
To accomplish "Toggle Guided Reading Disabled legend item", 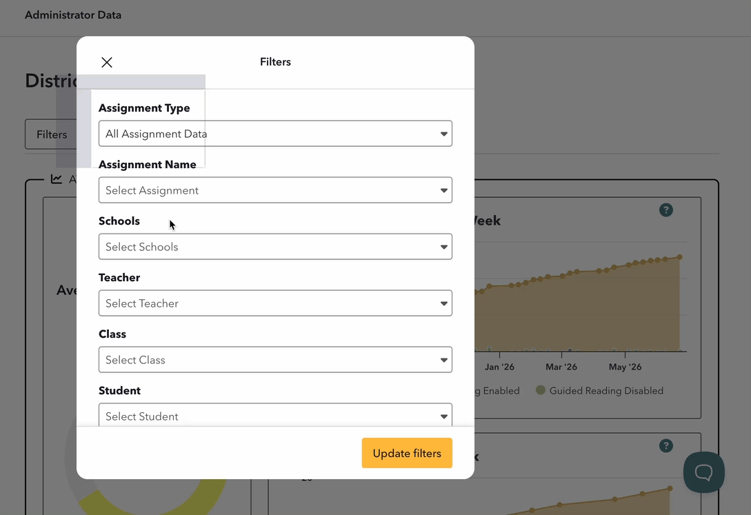I will pos(600,390).
